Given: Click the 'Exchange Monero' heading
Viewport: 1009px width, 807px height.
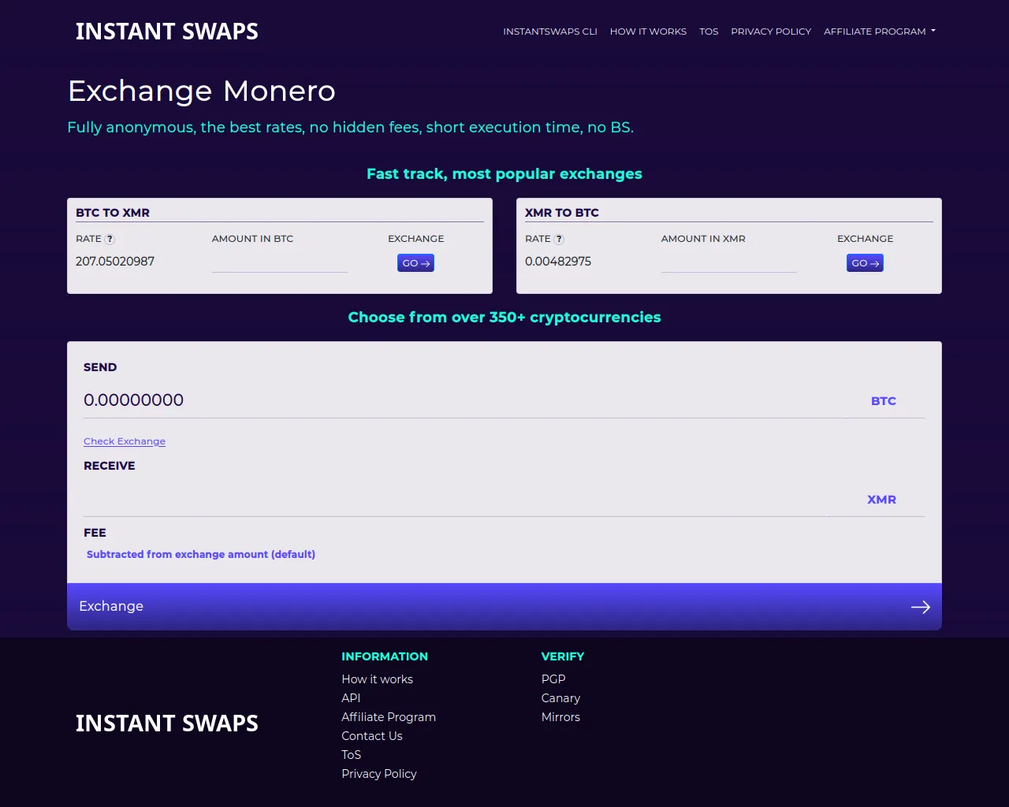Looking at the screenshot, I should click(x=202, y=91).
